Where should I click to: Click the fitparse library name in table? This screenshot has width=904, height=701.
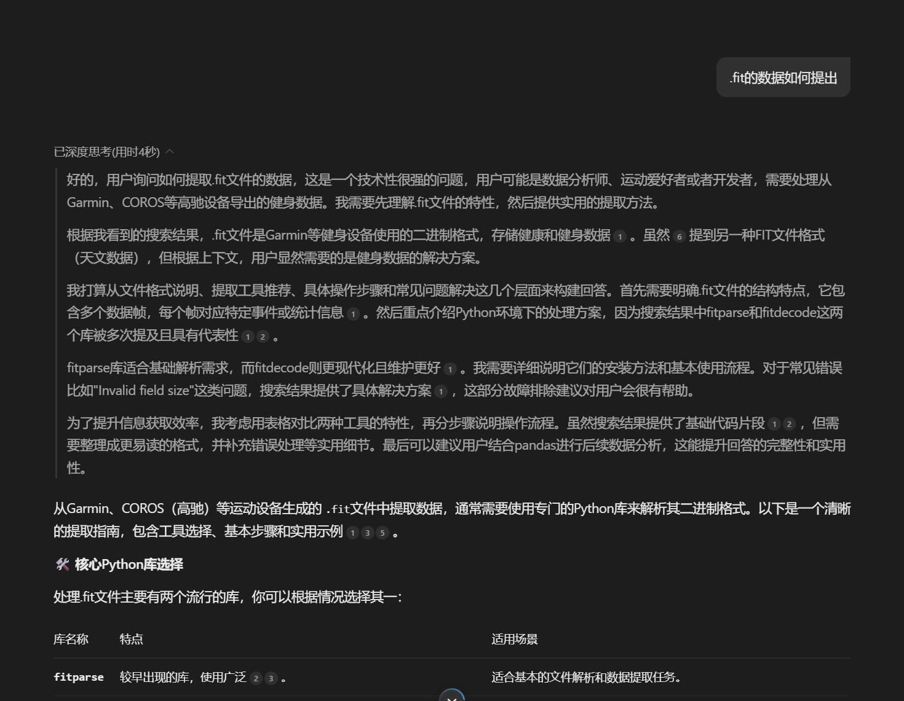[x=79, y=677]
